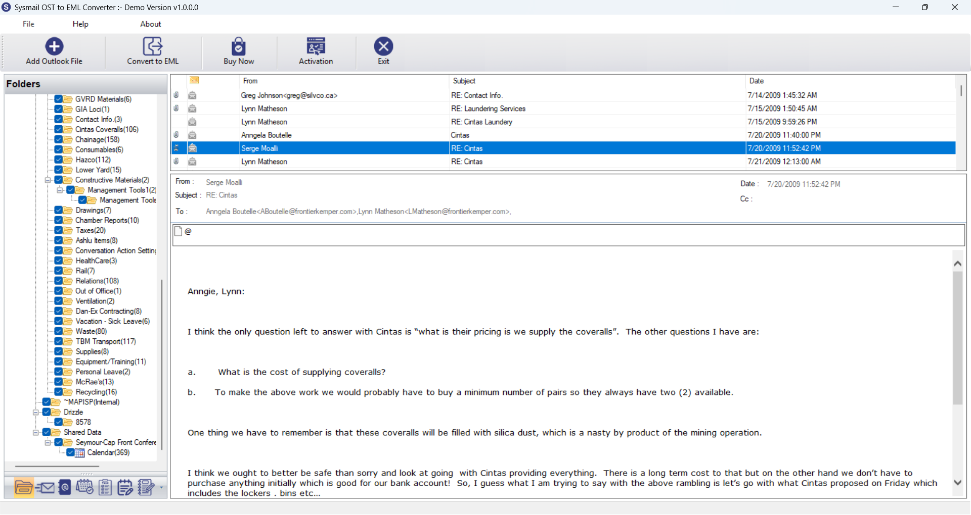This screenshot has height=515, width=971.
Task: Show the tasks checklist icon
Action: [105, 488]
